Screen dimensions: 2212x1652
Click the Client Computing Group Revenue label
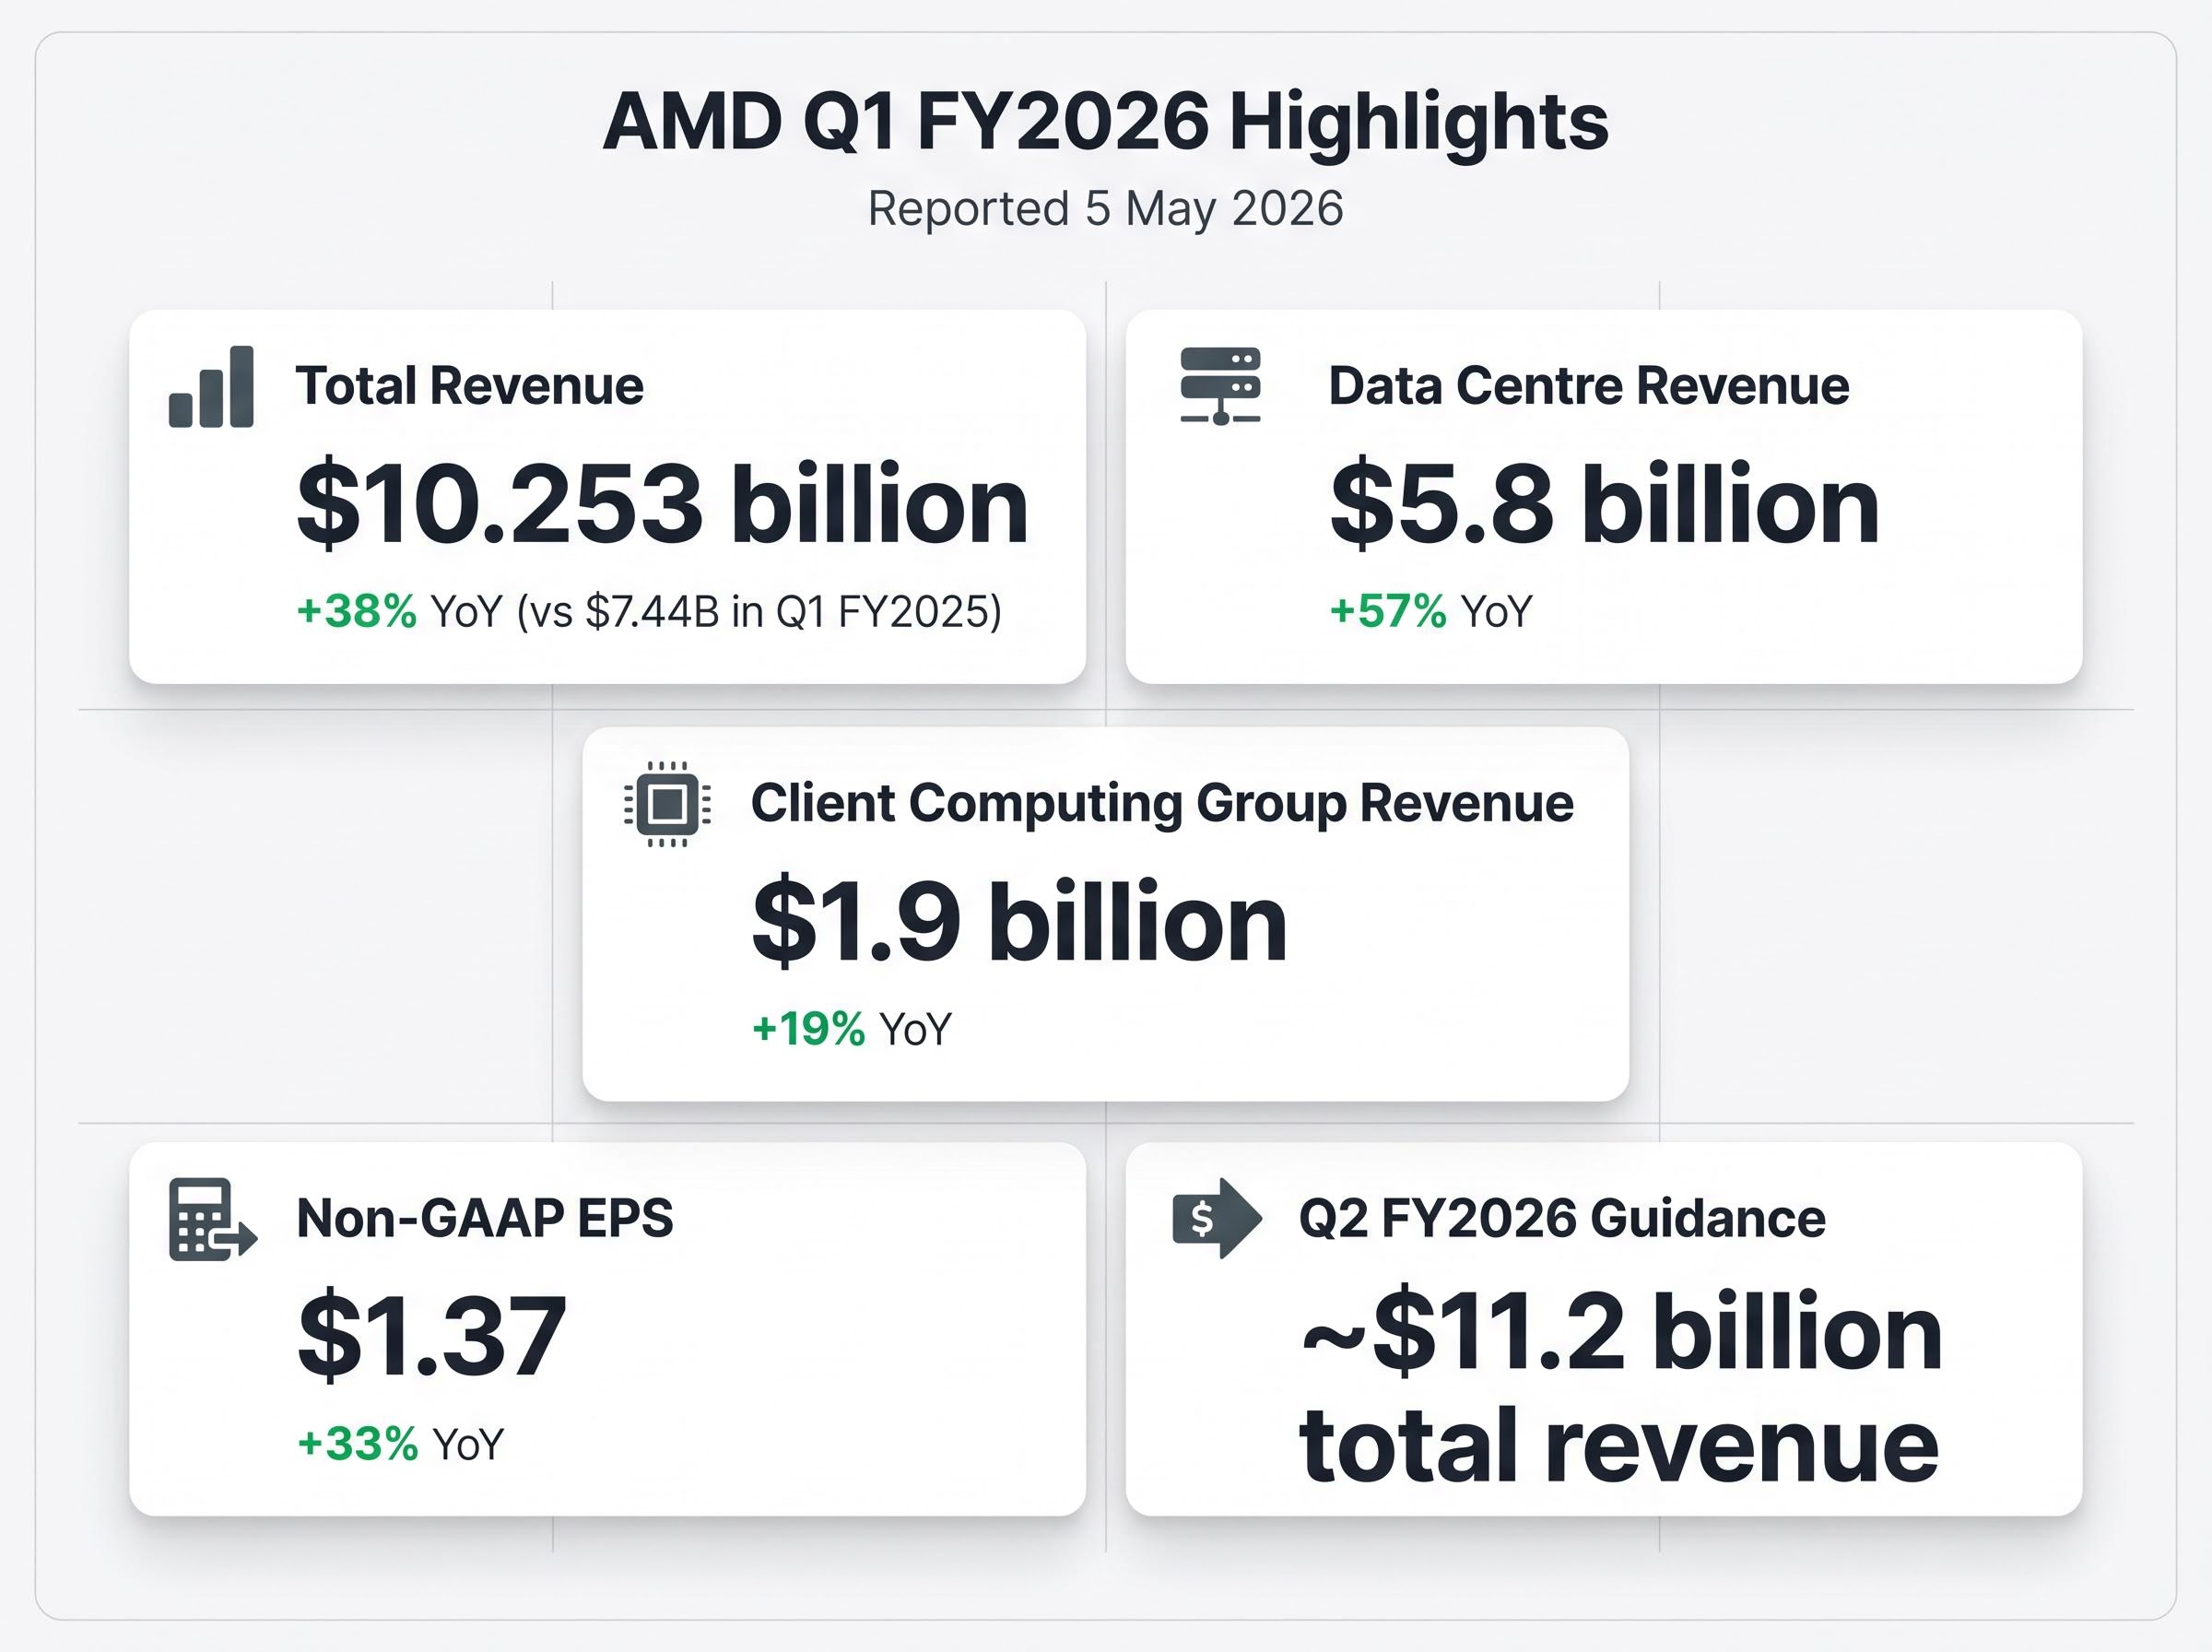tap(1162, 804)
